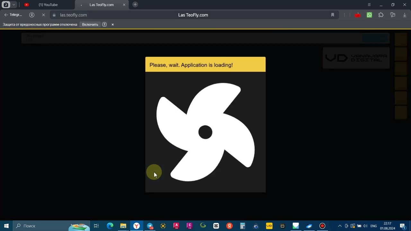This screenshot has width=411, height=231.
Task: Dismiss the protection warning bar
Action: pos(112,24)
